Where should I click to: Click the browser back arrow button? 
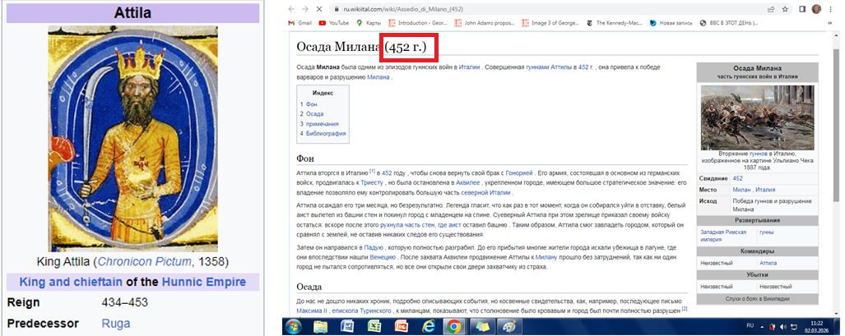coord(290,8)
